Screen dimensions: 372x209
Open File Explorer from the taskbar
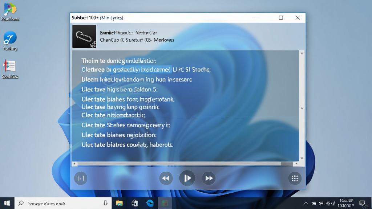[119, 203]
